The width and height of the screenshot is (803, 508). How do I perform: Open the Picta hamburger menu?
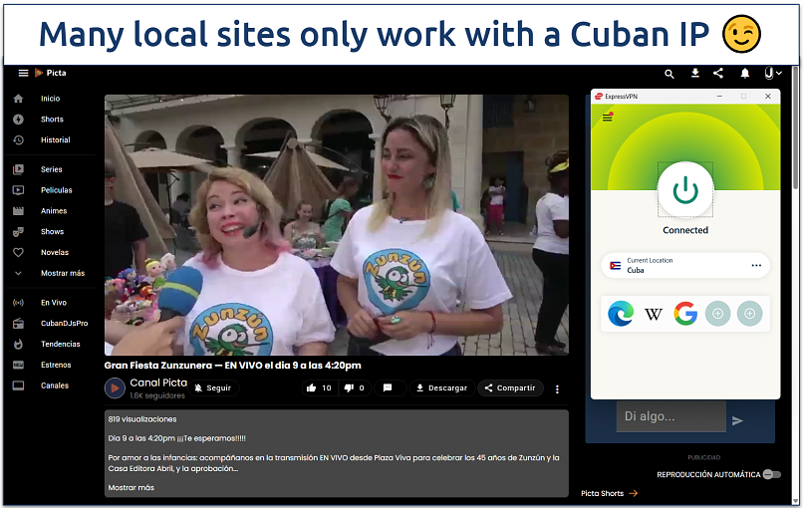[23, 74]
